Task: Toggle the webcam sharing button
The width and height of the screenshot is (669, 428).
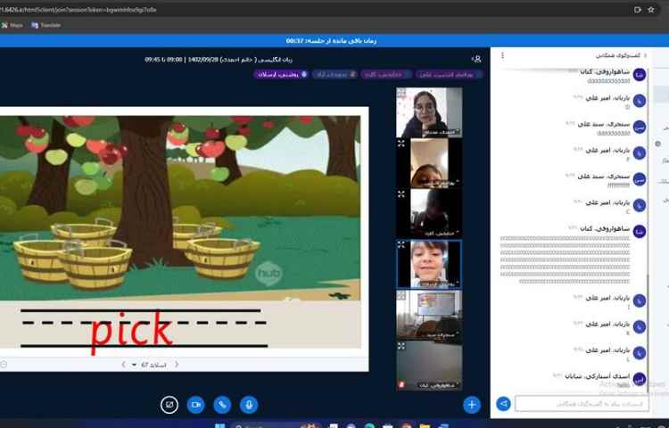Action: pyautogui.click(x=195, y=405)
